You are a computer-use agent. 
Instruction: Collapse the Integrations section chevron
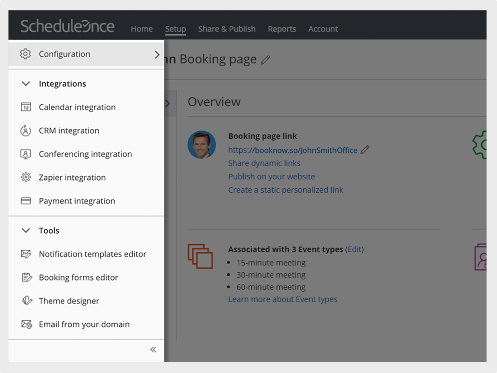[26, 84]
